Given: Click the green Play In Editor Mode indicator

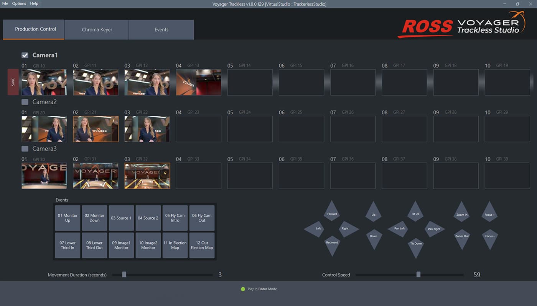Looking at the screenshot, I should [243, 289].
